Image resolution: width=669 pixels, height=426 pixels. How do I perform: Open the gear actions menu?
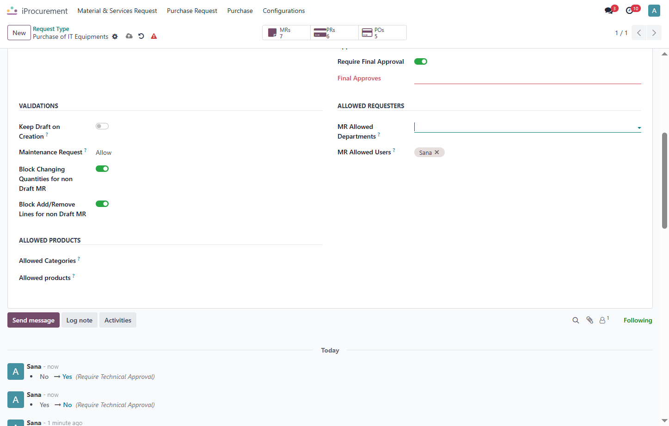pos(115,37)
